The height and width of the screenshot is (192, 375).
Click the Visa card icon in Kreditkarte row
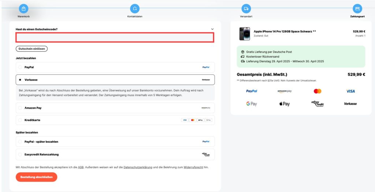pyautogui.click(x=185, y=120)
